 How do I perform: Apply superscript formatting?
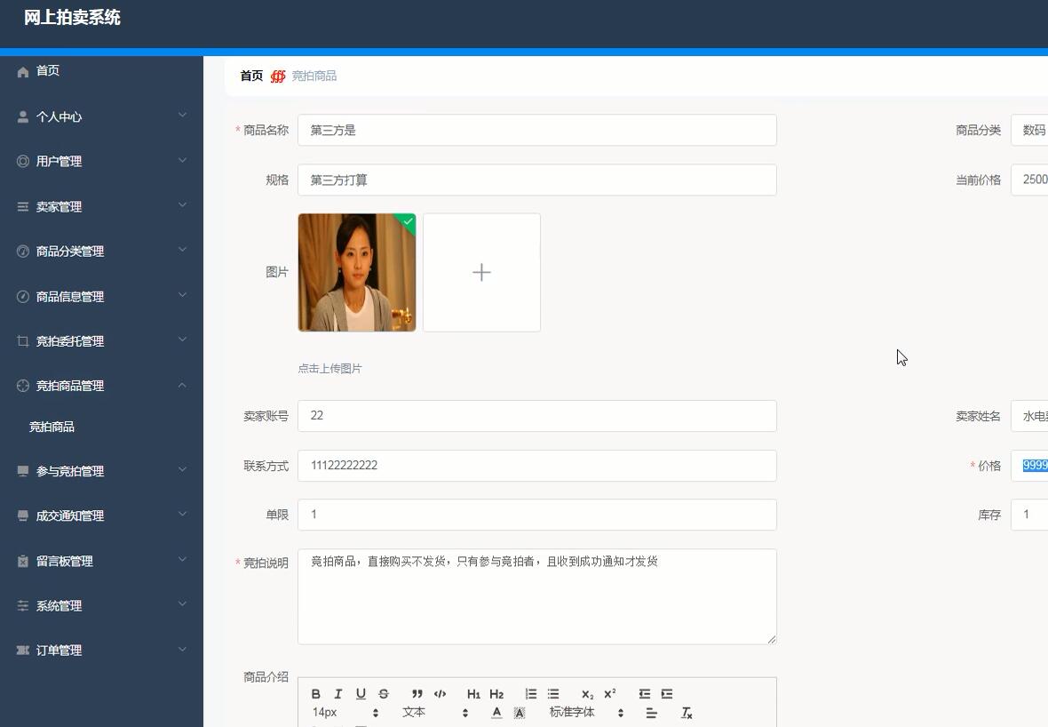tap(609, 693)
